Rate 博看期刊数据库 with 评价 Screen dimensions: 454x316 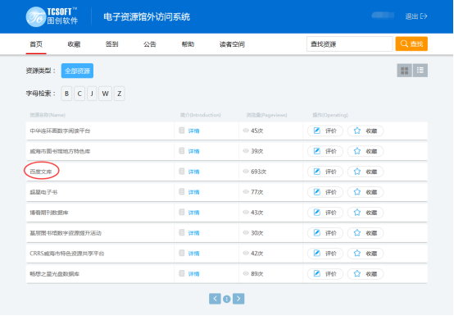[x=325, y=213]
